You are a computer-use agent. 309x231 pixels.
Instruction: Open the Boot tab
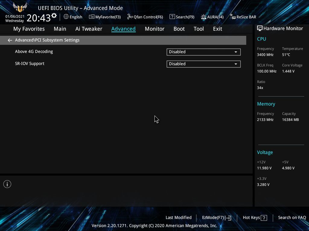(x=179, y=29)
